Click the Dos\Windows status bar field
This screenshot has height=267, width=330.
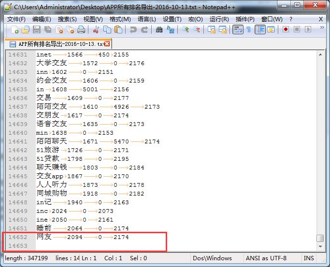pos(212,258)
